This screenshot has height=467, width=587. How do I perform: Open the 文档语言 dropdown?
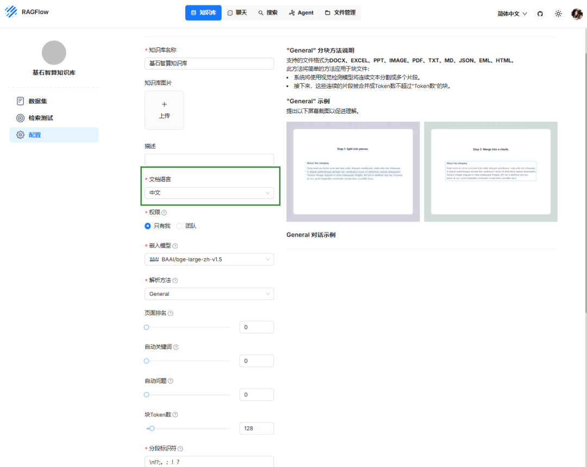tap(209, 193)
